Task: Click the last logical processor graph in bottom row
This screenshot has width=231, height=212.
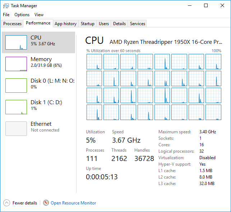Action: [x=213, y=112]
